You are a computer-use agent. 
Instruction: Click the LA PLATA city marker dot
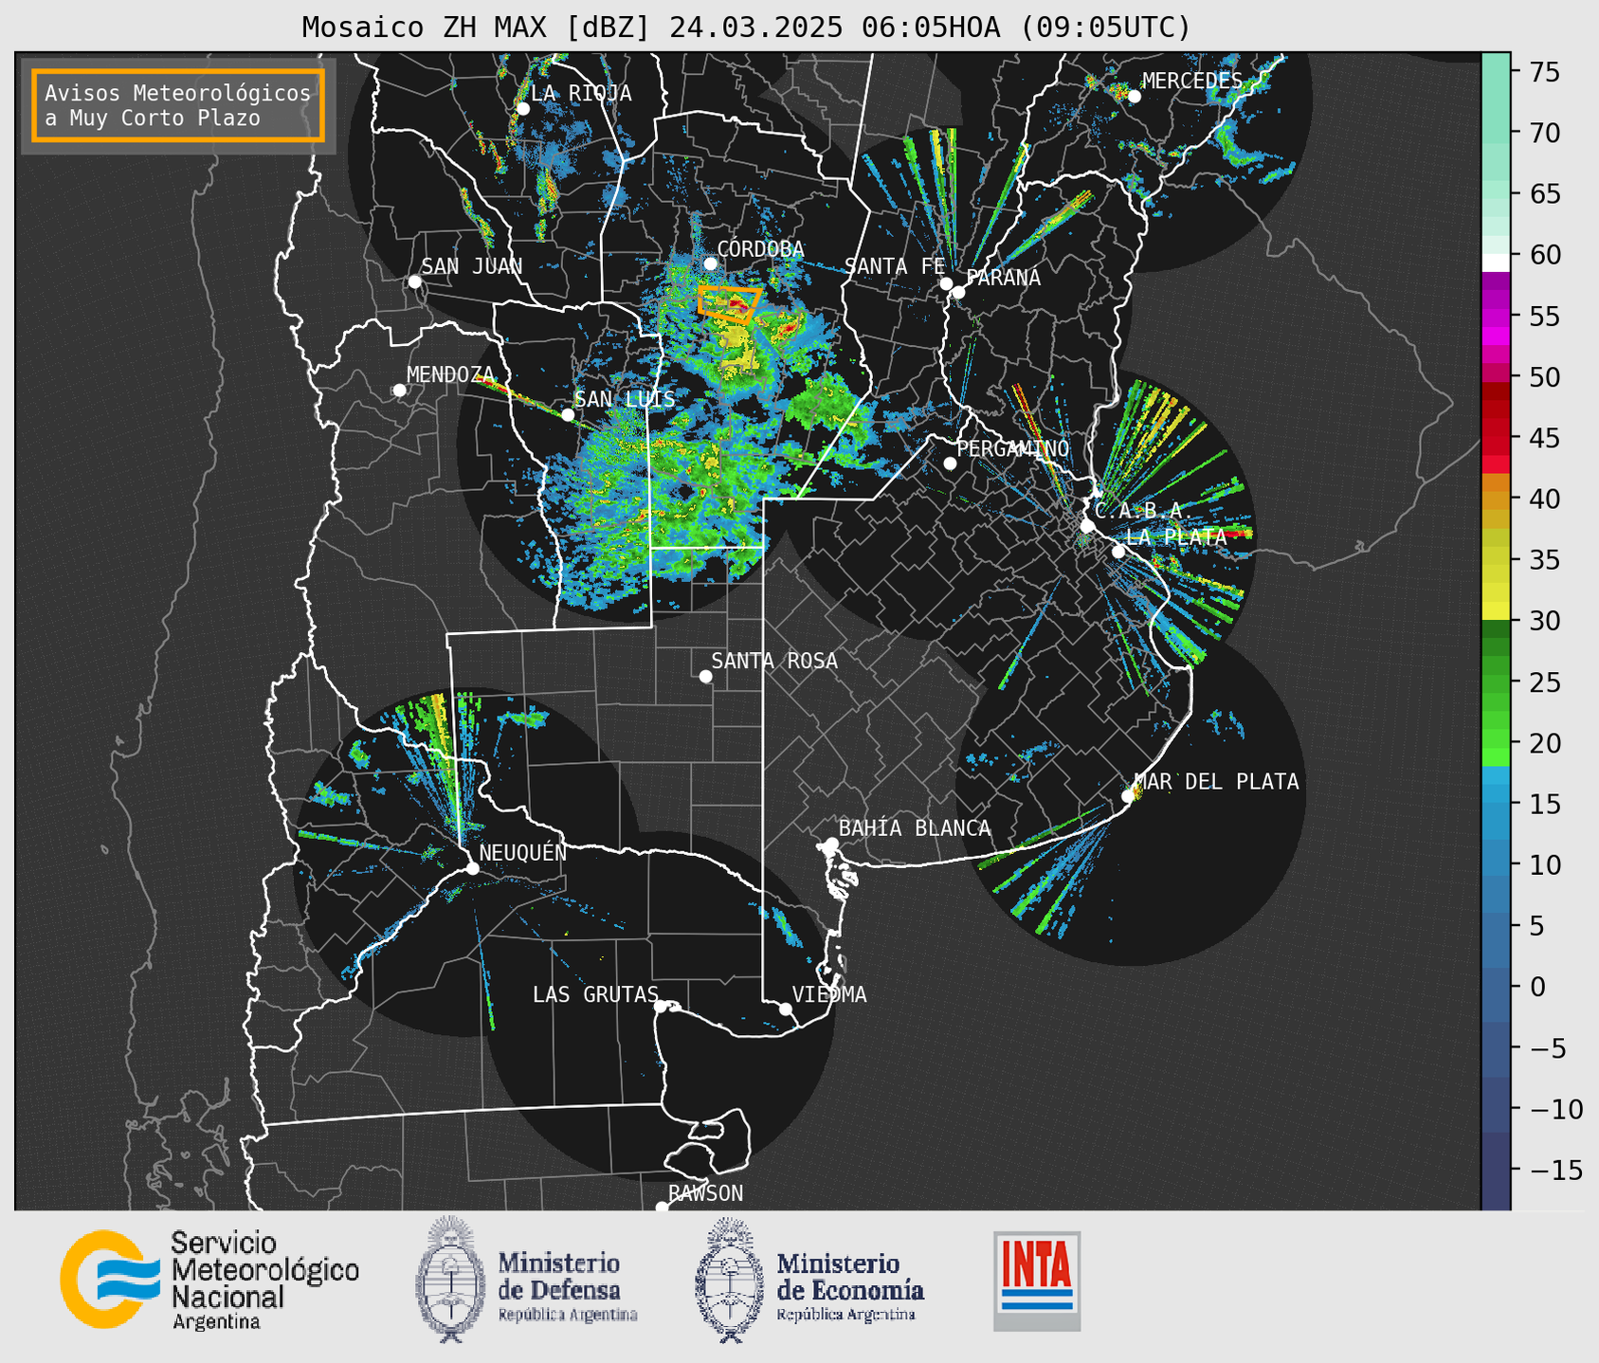1118,552
